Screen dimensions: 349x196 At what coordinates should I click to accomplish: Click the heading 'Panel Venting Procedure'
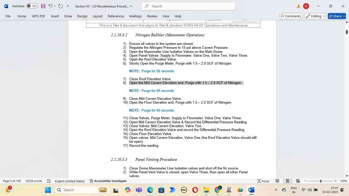click(156, 160)
